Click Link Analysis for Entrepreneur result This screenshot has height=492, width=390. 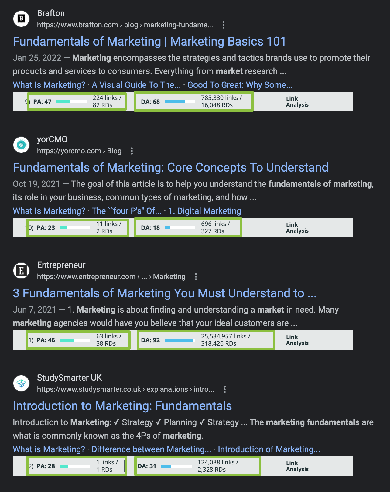(x=297, y=340)
